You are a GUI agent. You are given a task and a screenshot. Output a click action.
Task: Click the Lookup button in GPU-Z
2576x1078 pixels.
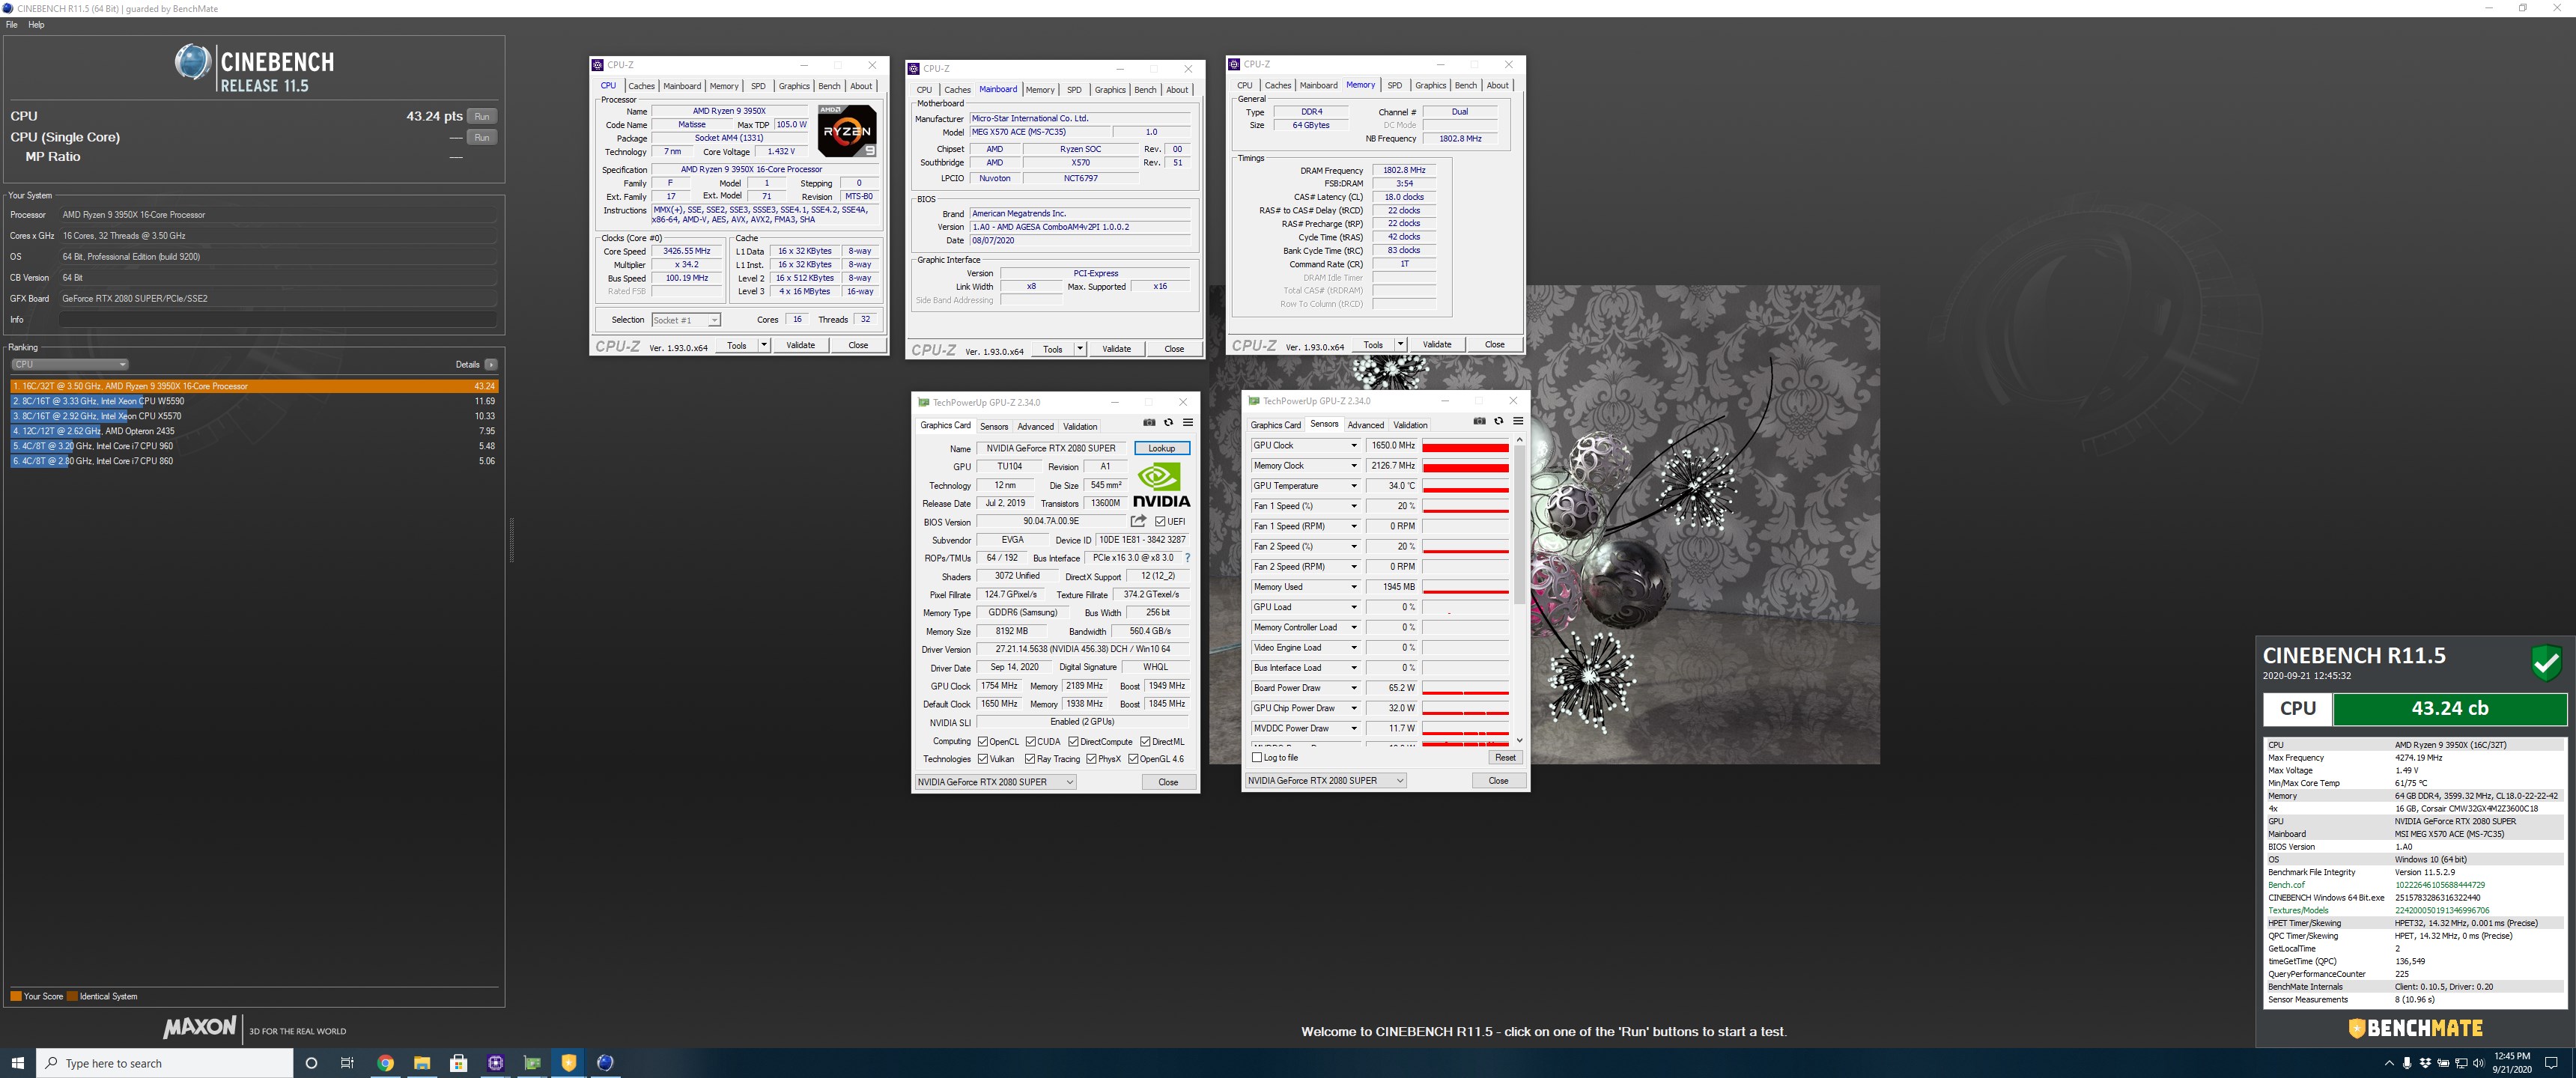click(x=1162, y=448)
